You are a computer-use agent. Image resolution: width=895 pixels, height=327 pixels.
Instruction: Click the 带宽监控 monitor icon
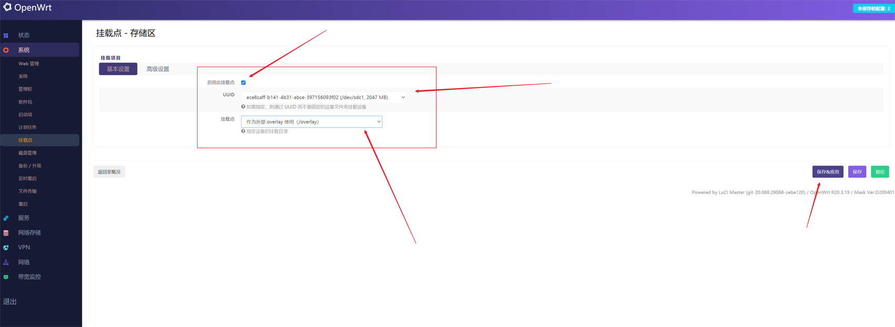click(6, 277)
